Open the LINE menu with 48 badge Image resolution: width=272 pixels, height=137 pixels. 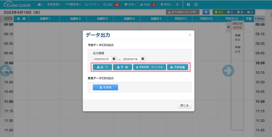tap(112, 4)
